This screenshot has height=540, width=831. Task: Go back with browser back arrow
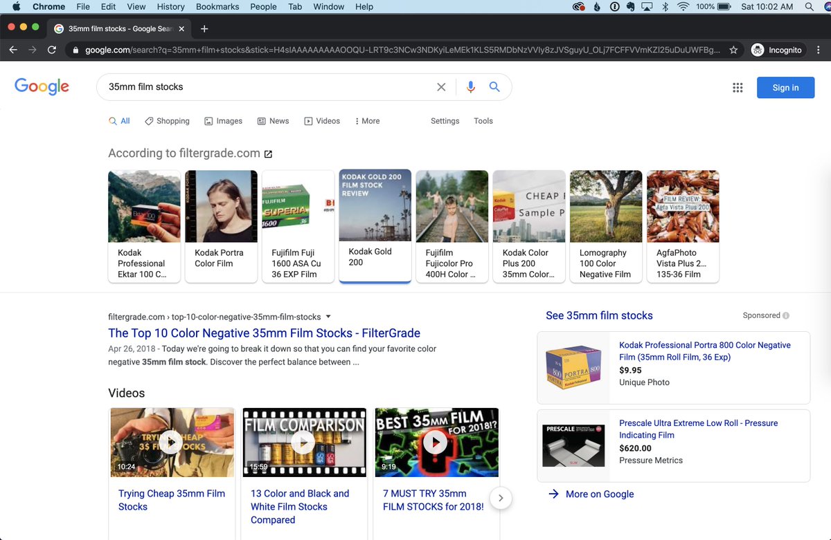[x=13, y=50]
